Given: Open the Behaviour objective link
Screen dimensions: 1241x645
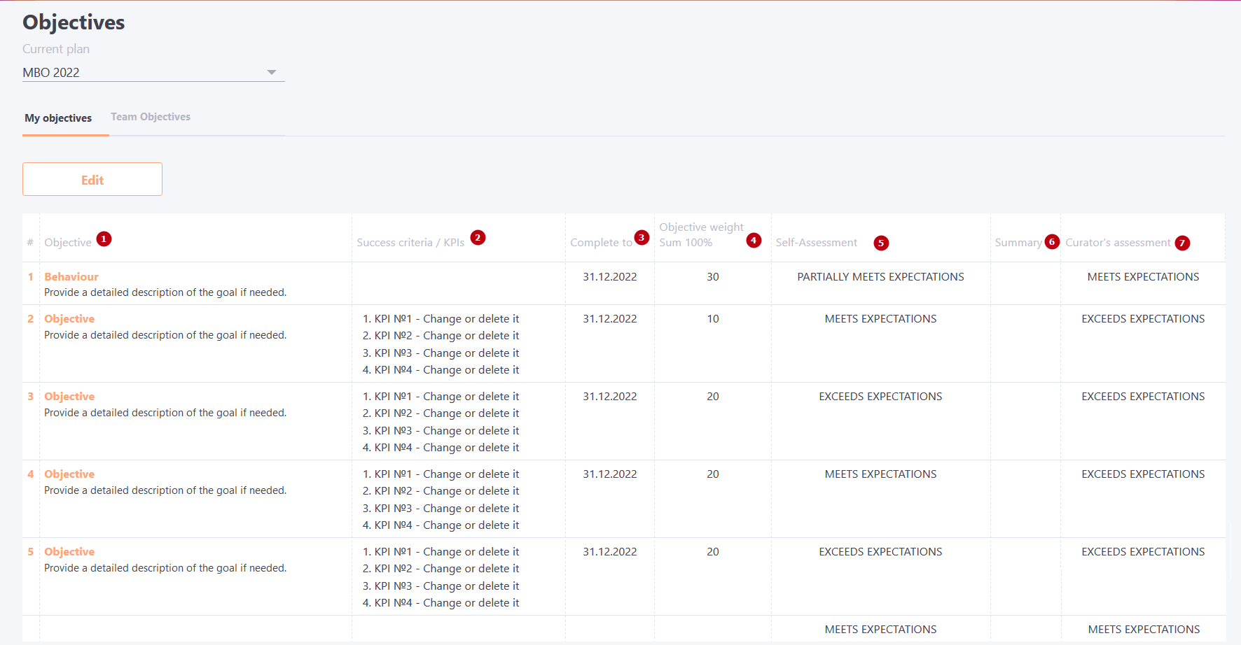Looking at the screenshot, I should (71, 277).
